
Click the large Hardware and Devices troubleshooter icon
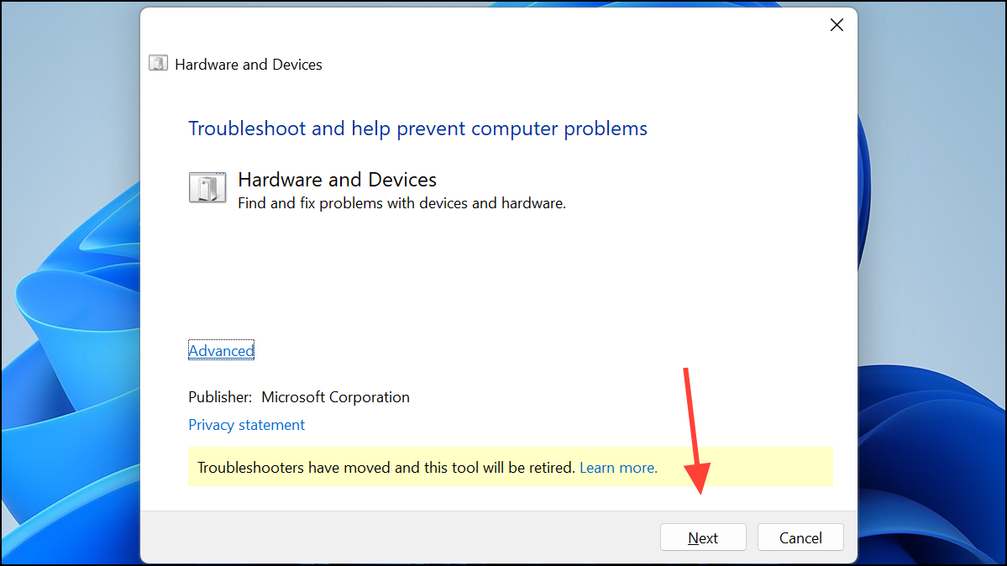pos(207,187)
